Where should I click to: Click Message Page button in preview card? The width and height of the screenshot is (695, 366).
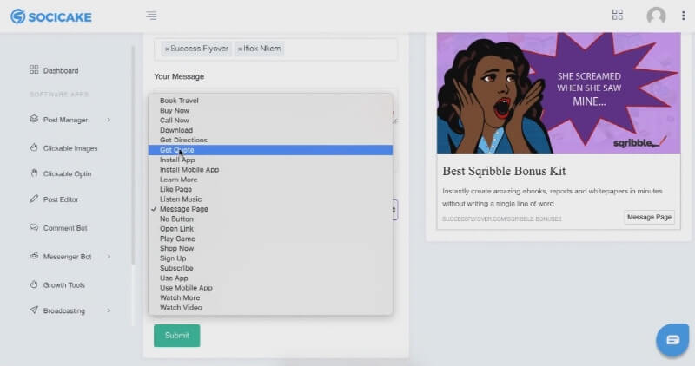point(649,217)
